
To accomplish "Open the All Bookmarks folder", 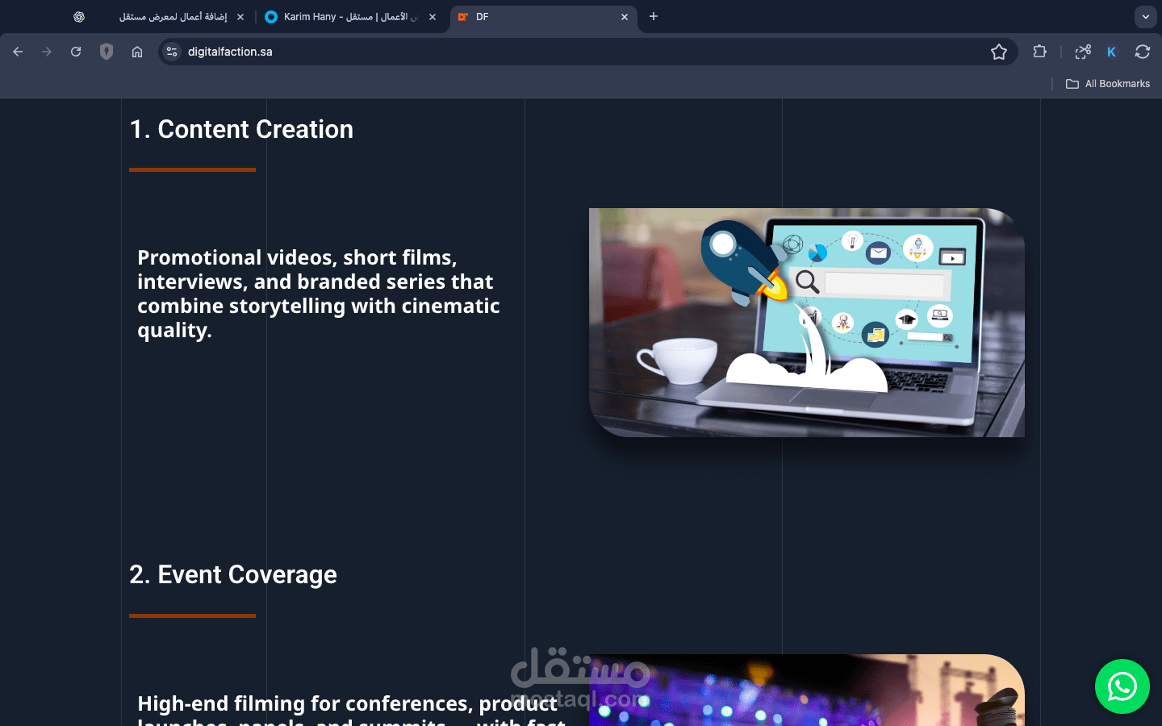I will pos(1108,84).
